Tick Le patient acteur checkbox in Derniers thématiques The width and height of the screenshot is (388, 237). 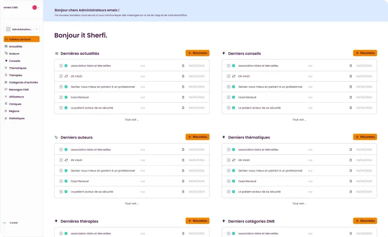tap(228, 192)
